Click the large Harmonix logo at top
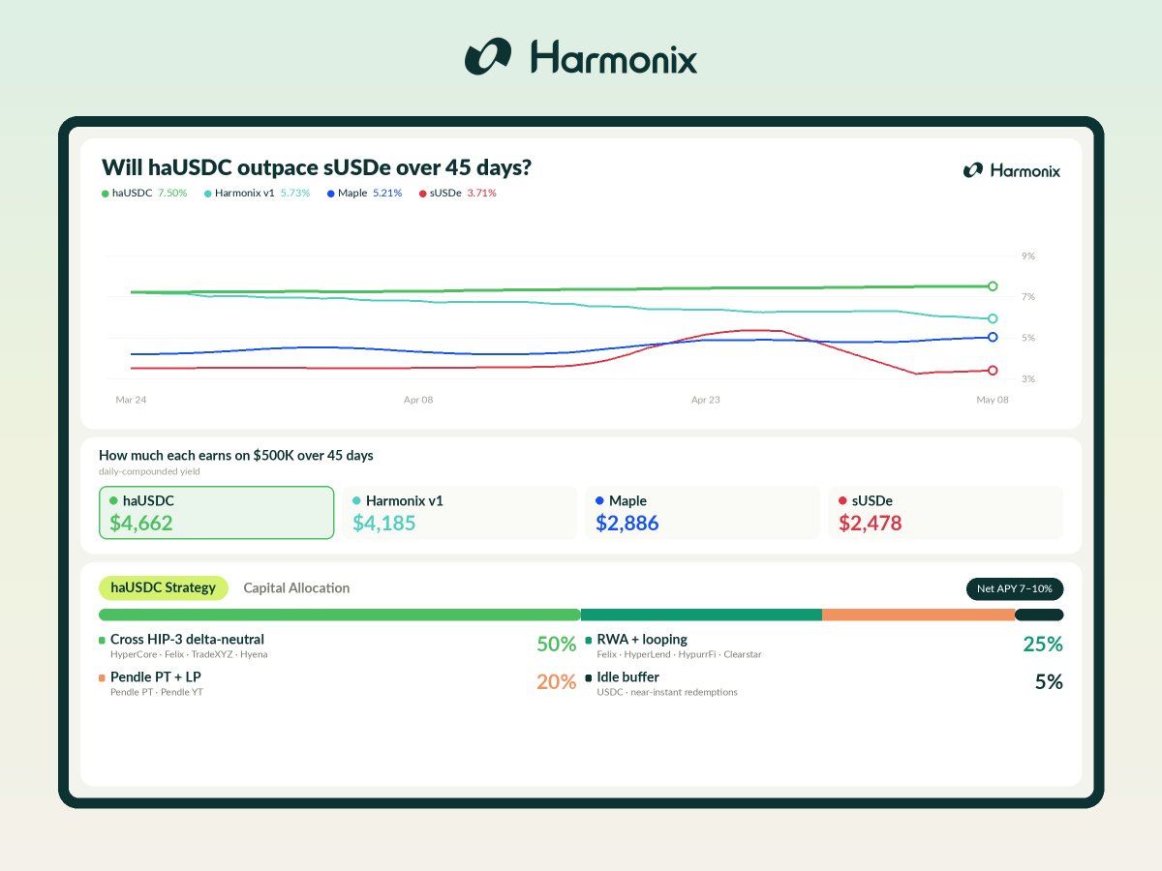 tap(581, 57)
